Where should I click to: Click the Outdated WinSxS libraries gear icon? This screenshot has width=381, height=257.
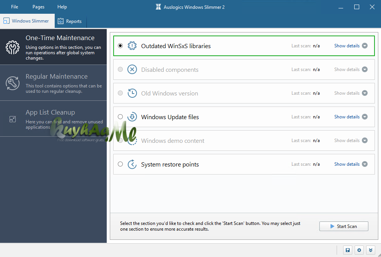tap(132, 45)
